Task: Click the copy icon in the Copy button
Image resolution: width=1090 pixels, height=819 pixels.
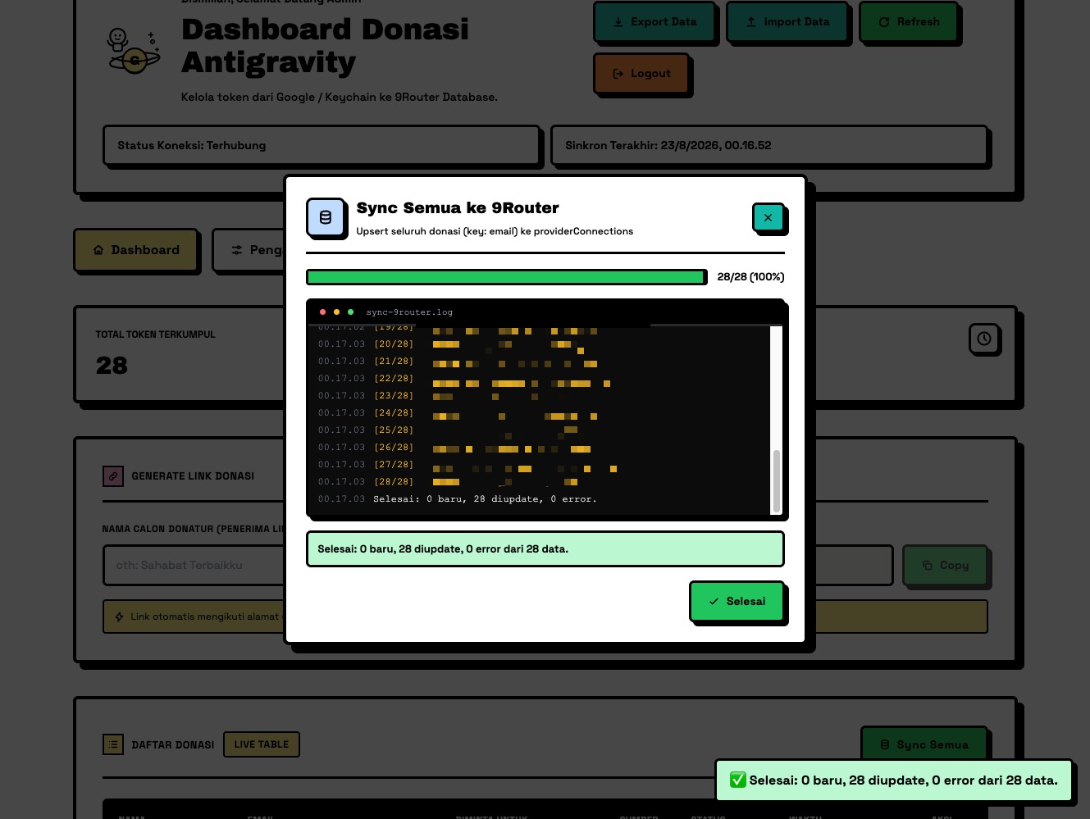Action: 928,566
